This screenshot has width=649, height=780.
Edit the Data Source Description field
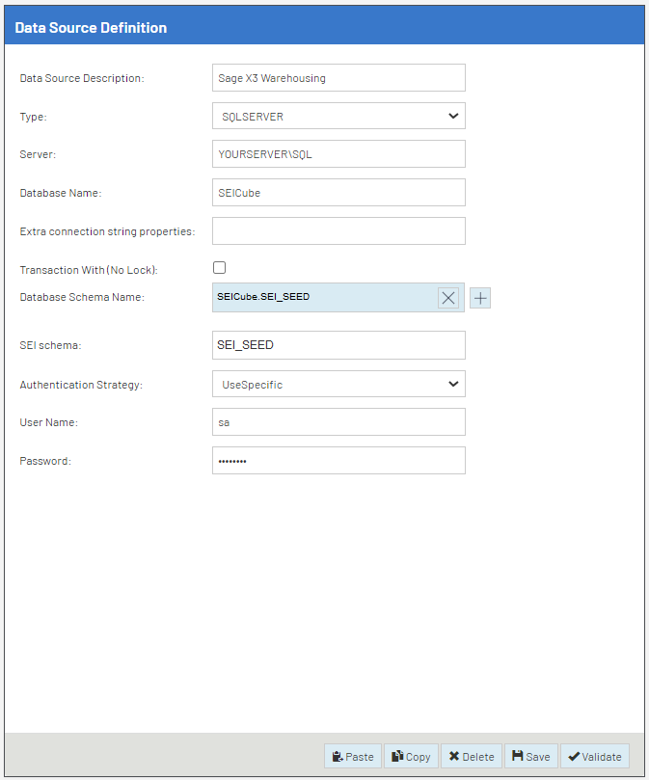[338, 78]
